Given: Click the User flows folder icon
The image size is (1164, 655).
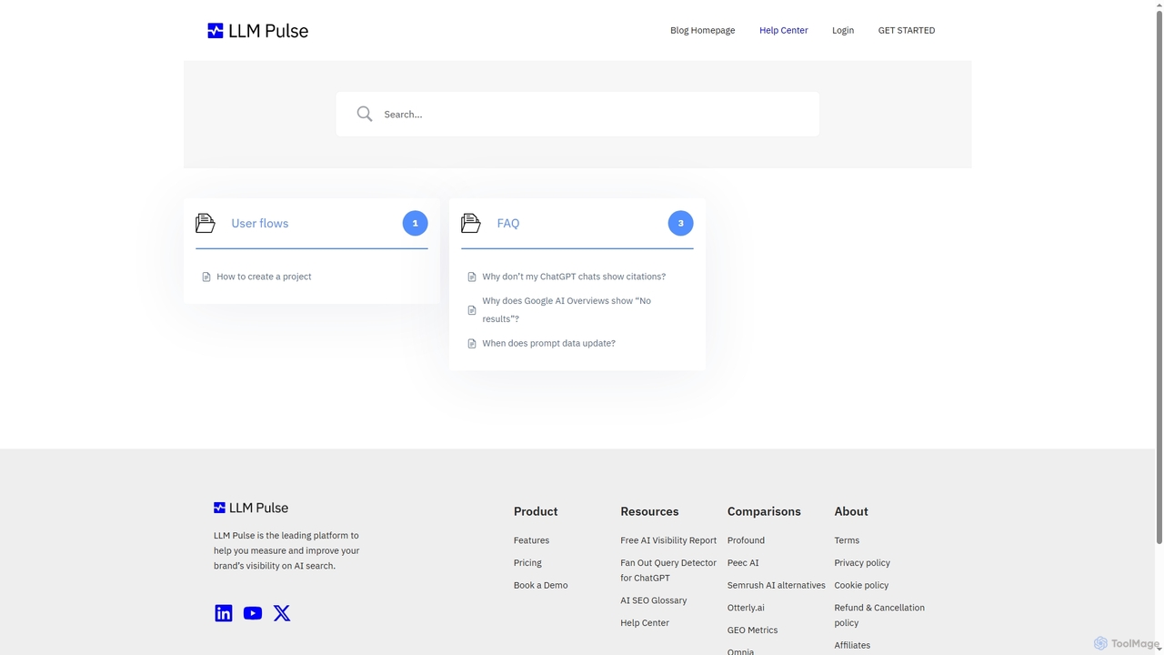Looking at the screenshot, I should (x=206, y=223).
